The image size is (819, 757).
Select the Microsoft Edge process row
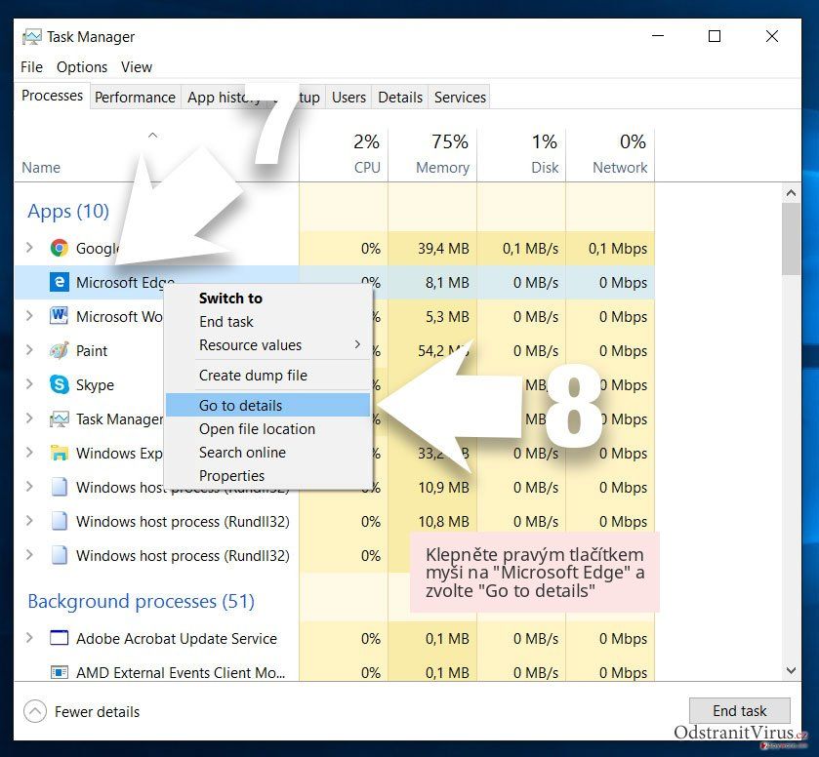[x=334, y=282]
